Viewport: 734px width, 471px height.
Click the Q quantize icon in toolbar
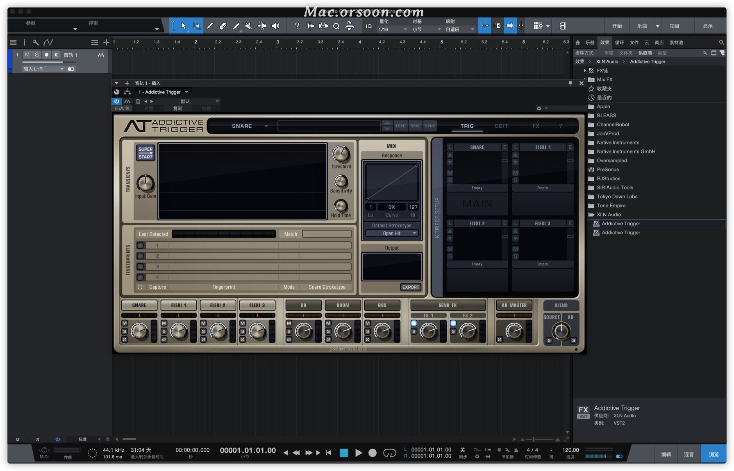click(336, 26)
